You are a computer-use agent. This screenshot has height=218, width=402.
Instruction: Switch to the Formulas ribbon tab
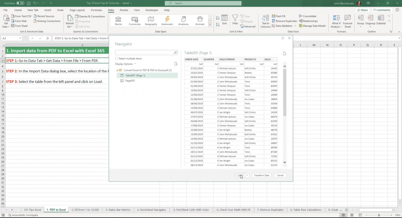[96, 10]
